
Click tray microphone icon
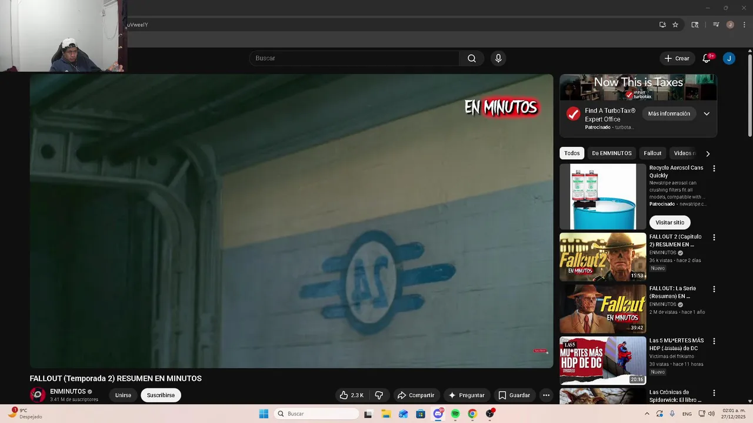672,414
